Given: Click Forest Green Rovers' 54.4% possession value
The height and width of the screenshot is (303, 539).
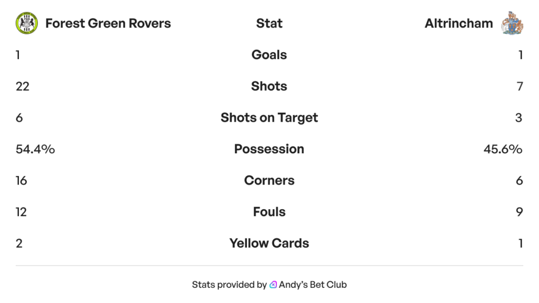Looking at the screenshot, I should coord(35,149).
